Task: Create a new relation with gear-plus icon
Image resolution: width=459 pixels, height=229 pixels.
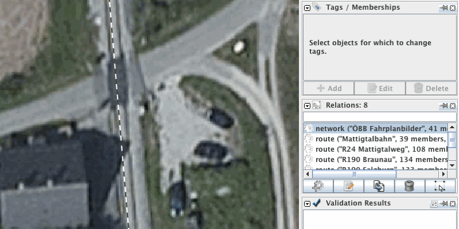Action: point(318,185)
